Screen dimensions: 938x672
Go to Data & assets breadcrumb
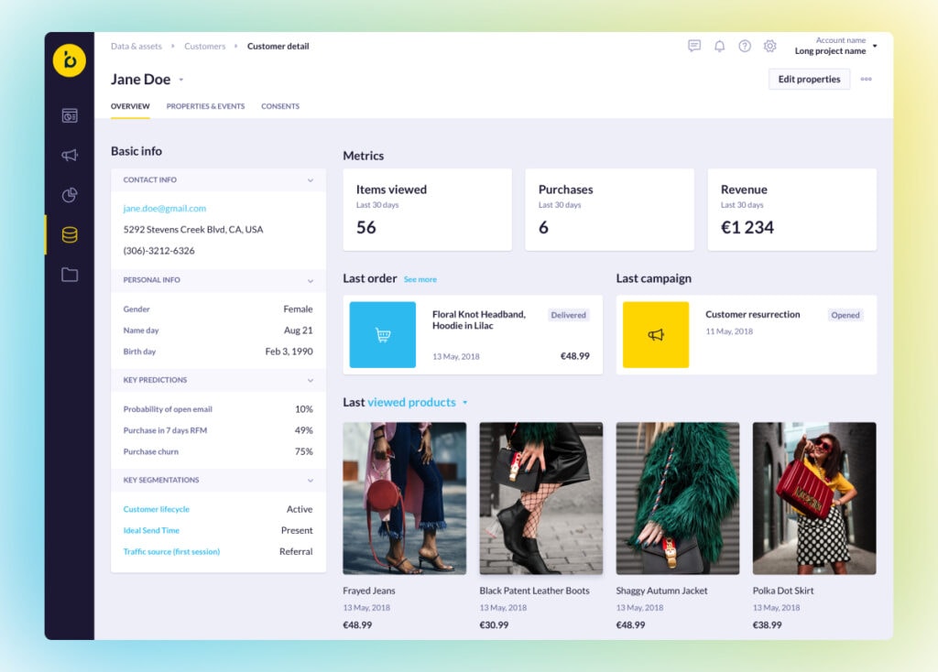[136, 46]
